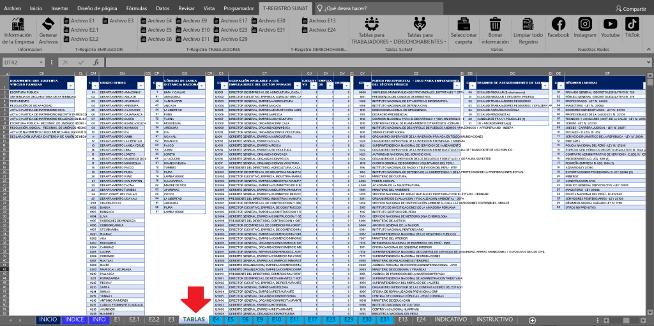Switch to the E2.1 sheet tab
The image size is (654, 326).
tap(134, 320)
